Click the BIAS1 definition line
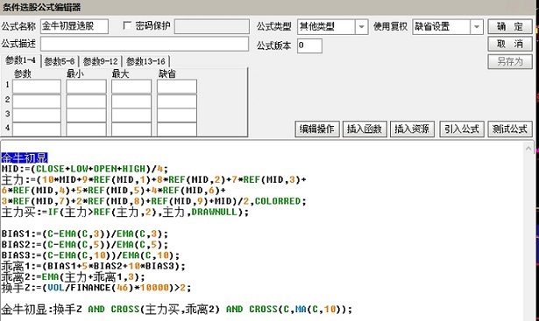The width and height of the screenshot is (539, 321). [x=84, y=234]
